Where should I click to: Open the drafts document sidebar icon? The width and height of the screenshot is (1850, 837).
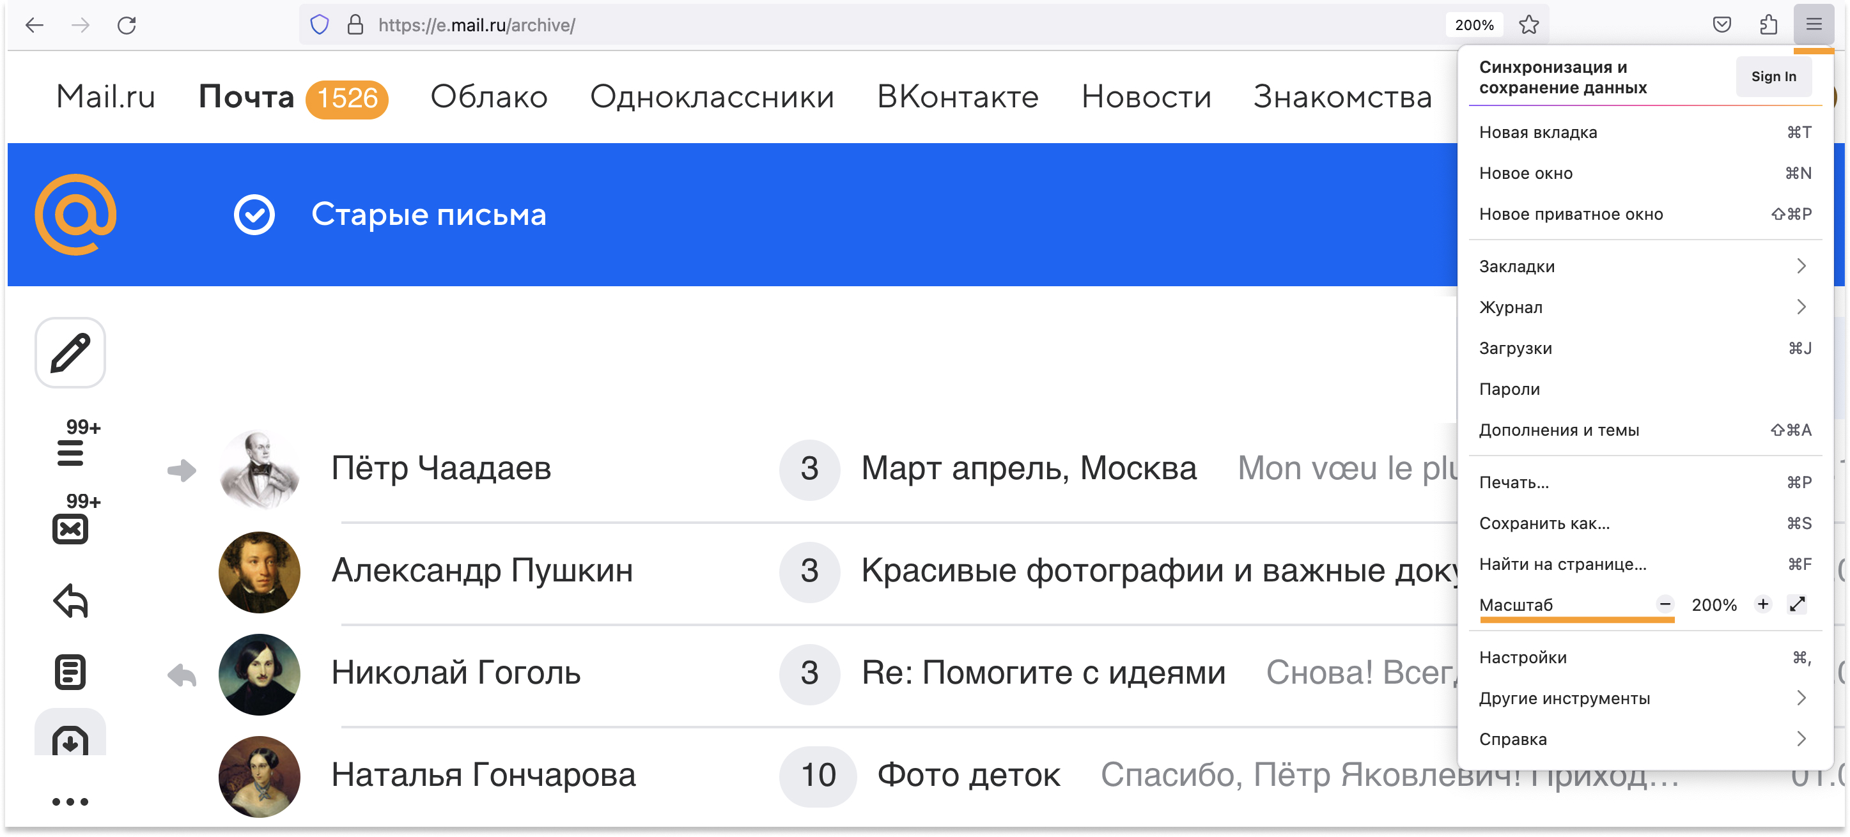[70, 673]
